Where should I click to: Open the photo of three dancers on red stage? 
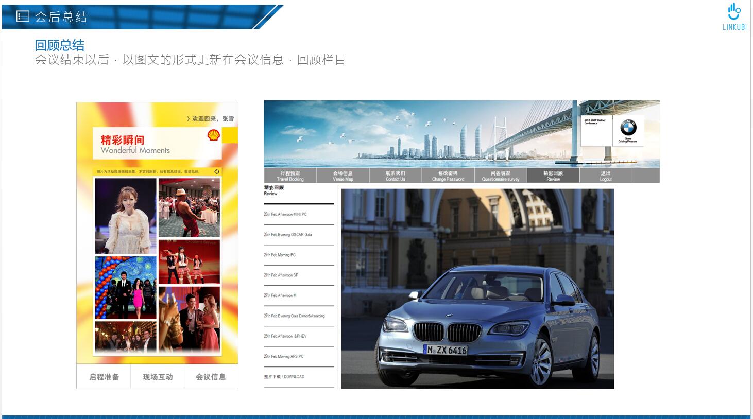pyautogui.click(x=189, y=262)
